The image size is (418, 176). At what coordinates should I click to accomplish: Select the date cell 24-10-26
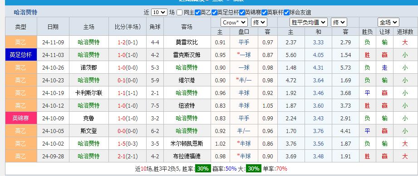[53, 67]
